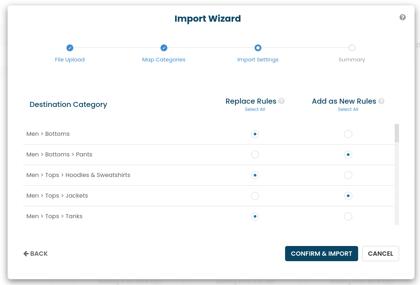Click the Summary step circle
Viewport: 420px width, 285px height.
(x=352, y=48)
